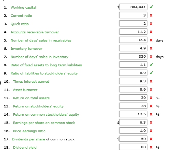Viewport: 170px width, 150px height.
Task: Click the Quick ratio answer field
Action: pyautogui.click(x=133, y=23)
